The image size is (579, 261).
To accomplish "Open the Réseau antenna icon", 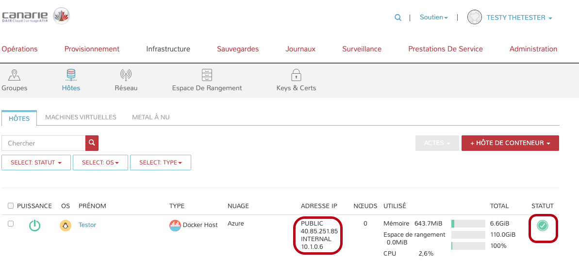I will point(126,75).
